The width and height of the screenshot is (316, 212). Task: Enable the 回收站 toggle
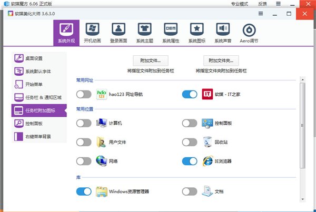[x=190, y=142]
